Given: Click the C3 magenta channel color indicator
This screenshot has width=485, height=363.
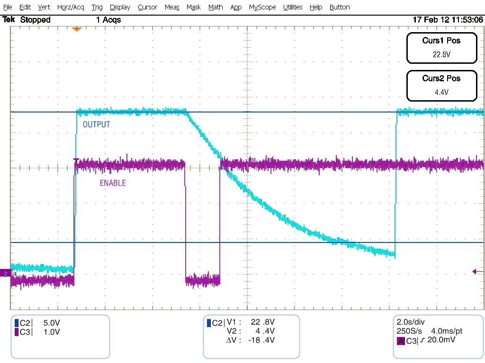Looking at the screenshot, I should click(x=17, y=332).
